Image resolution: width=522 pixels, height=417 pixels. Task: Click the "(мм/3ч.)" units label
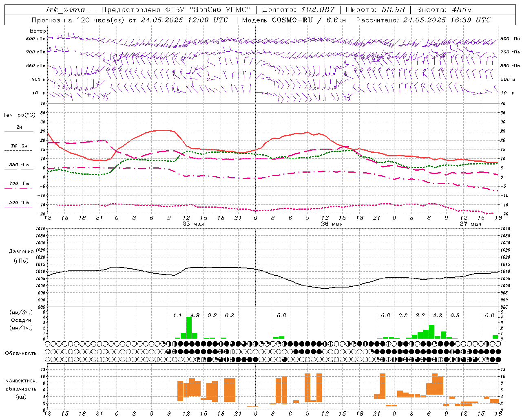click(21, 312)
